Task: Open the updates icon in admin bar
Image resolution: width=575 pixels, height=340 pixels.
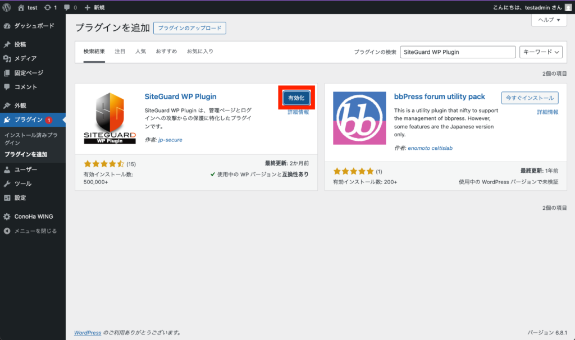Action: click(47, 7)
